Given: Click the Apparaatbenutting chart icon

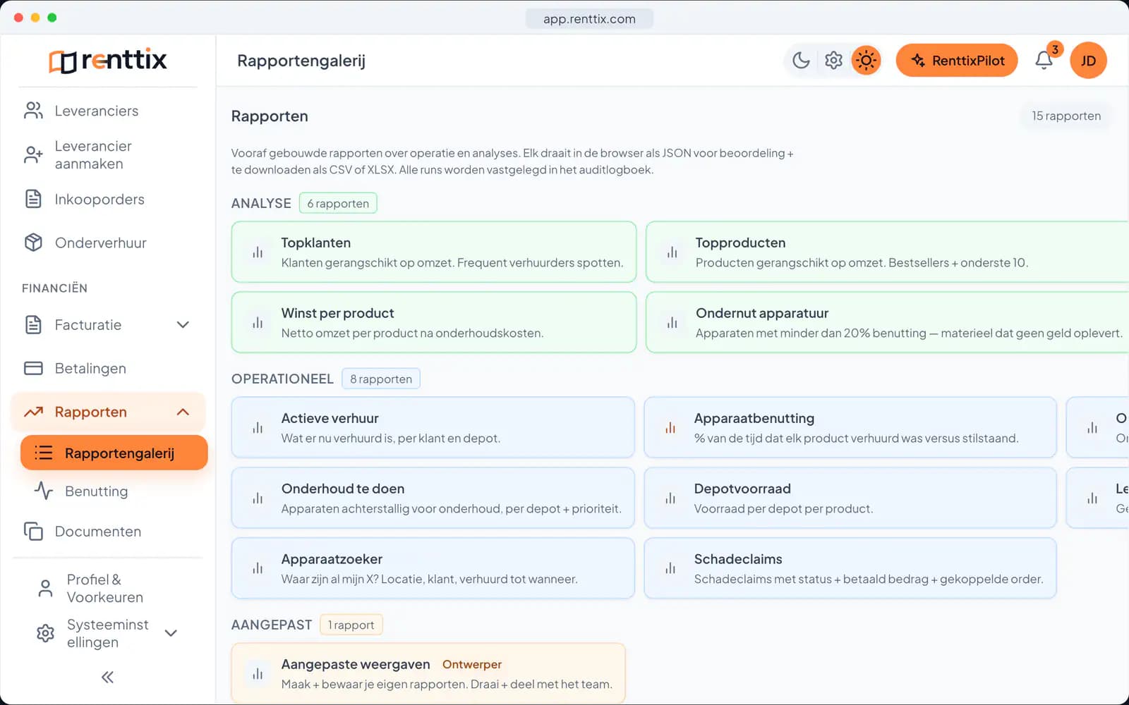Looking at the screenshot, I should pyautogui.click(x=670, y=427).
